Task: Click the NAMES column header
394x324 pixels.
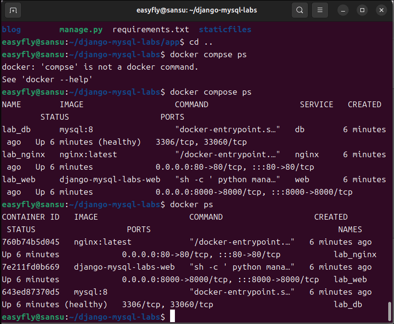Action: (350, 229)
